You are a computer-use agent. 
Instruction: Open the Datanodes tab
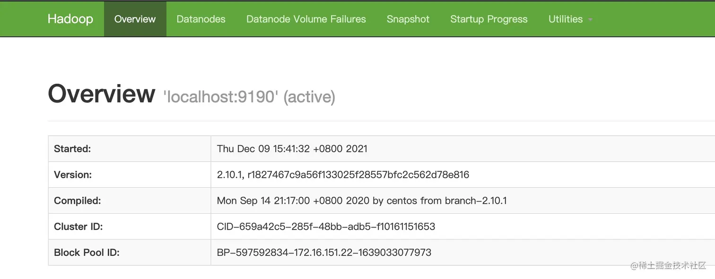point(201,19)
